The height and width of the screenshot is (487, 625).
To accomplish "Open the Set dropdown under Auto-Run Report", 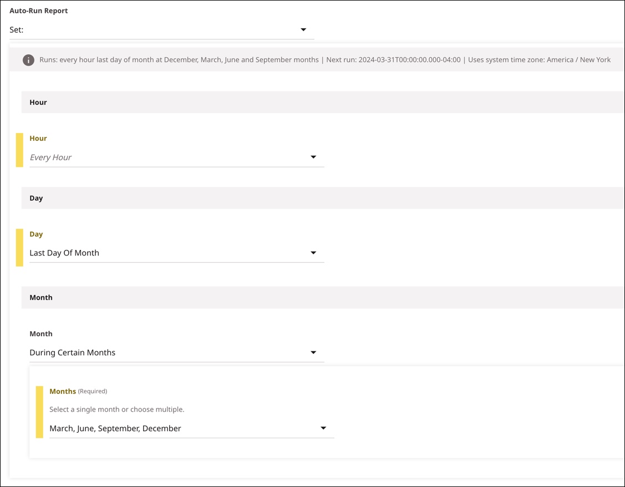I will (162, 30).
